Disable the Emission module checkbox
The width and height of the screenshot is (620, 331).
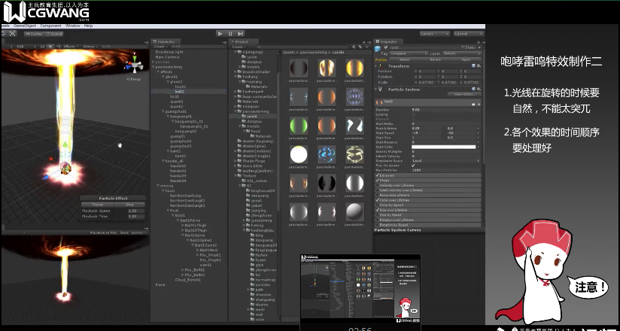378,175
